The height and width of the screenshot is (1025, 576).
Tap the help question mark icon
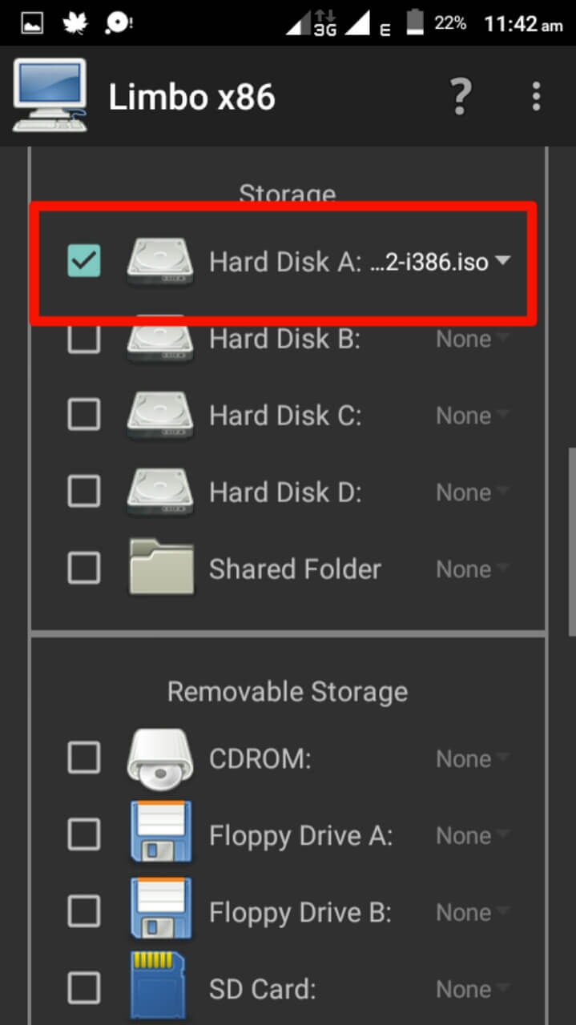click(x=460, y=98)
